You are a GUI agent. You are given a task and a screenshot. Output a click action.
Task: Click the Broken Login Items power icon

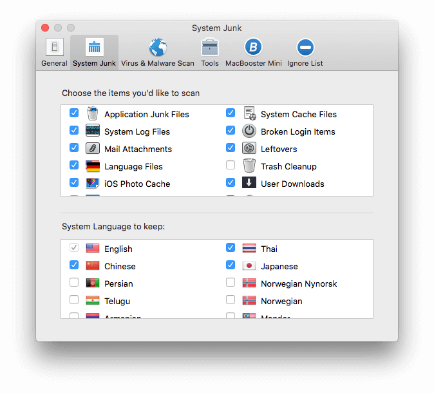click(249, 131)
